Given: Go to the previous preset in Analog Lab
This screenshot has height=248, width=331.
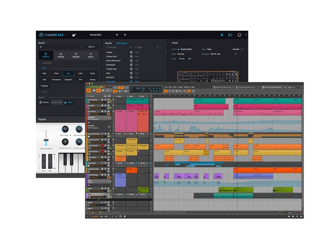Looking at the screenshot, I should point(117,35).
